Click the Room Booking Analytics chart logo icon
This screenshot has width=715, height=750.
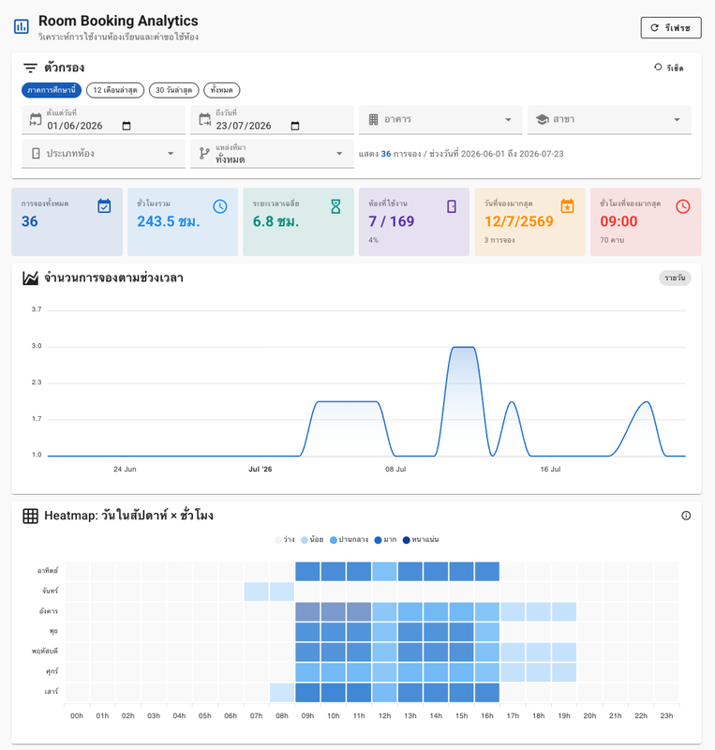[x=21, y=27]
